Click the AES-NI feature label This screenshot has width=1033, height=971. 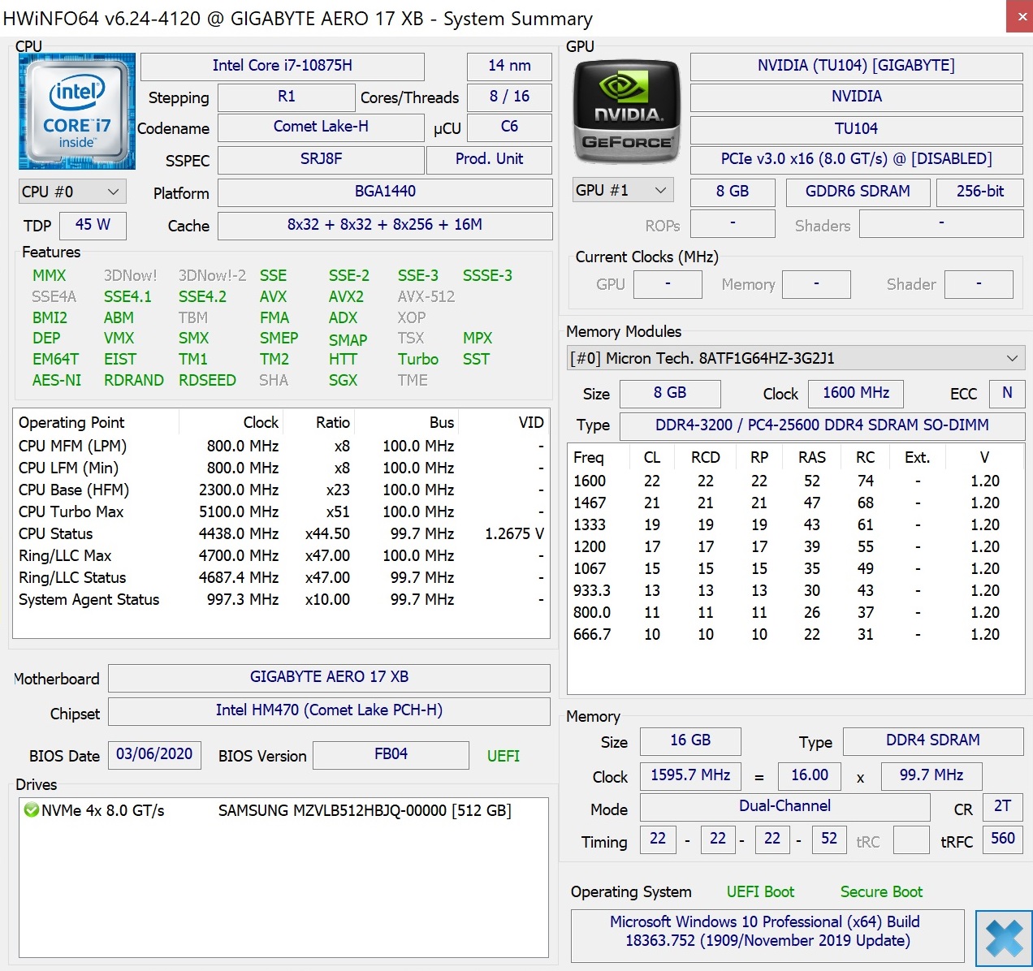click(x=57, y=381)
